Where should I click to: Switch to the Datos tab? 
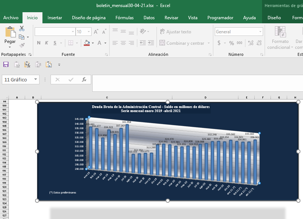(x=149, y=18)
